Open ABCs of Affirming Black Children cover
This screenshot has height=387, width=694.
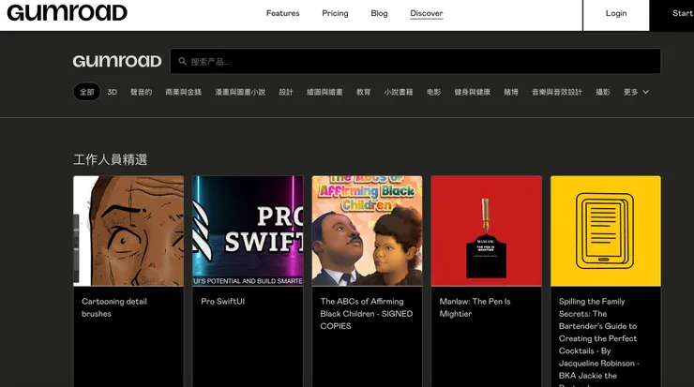(x=367, y=231)
